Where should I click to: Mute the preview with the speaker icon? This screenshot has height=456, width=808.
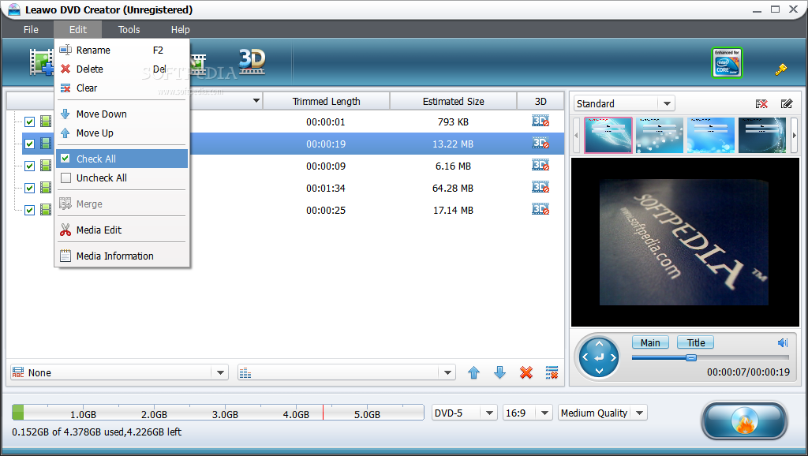(783, 342)
